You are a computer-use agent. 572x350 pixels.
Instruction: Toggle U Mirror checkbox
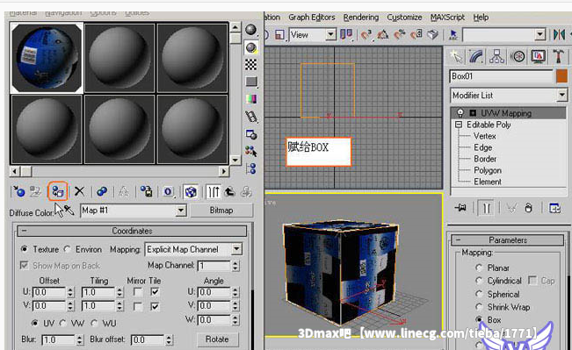coord(138,292)
